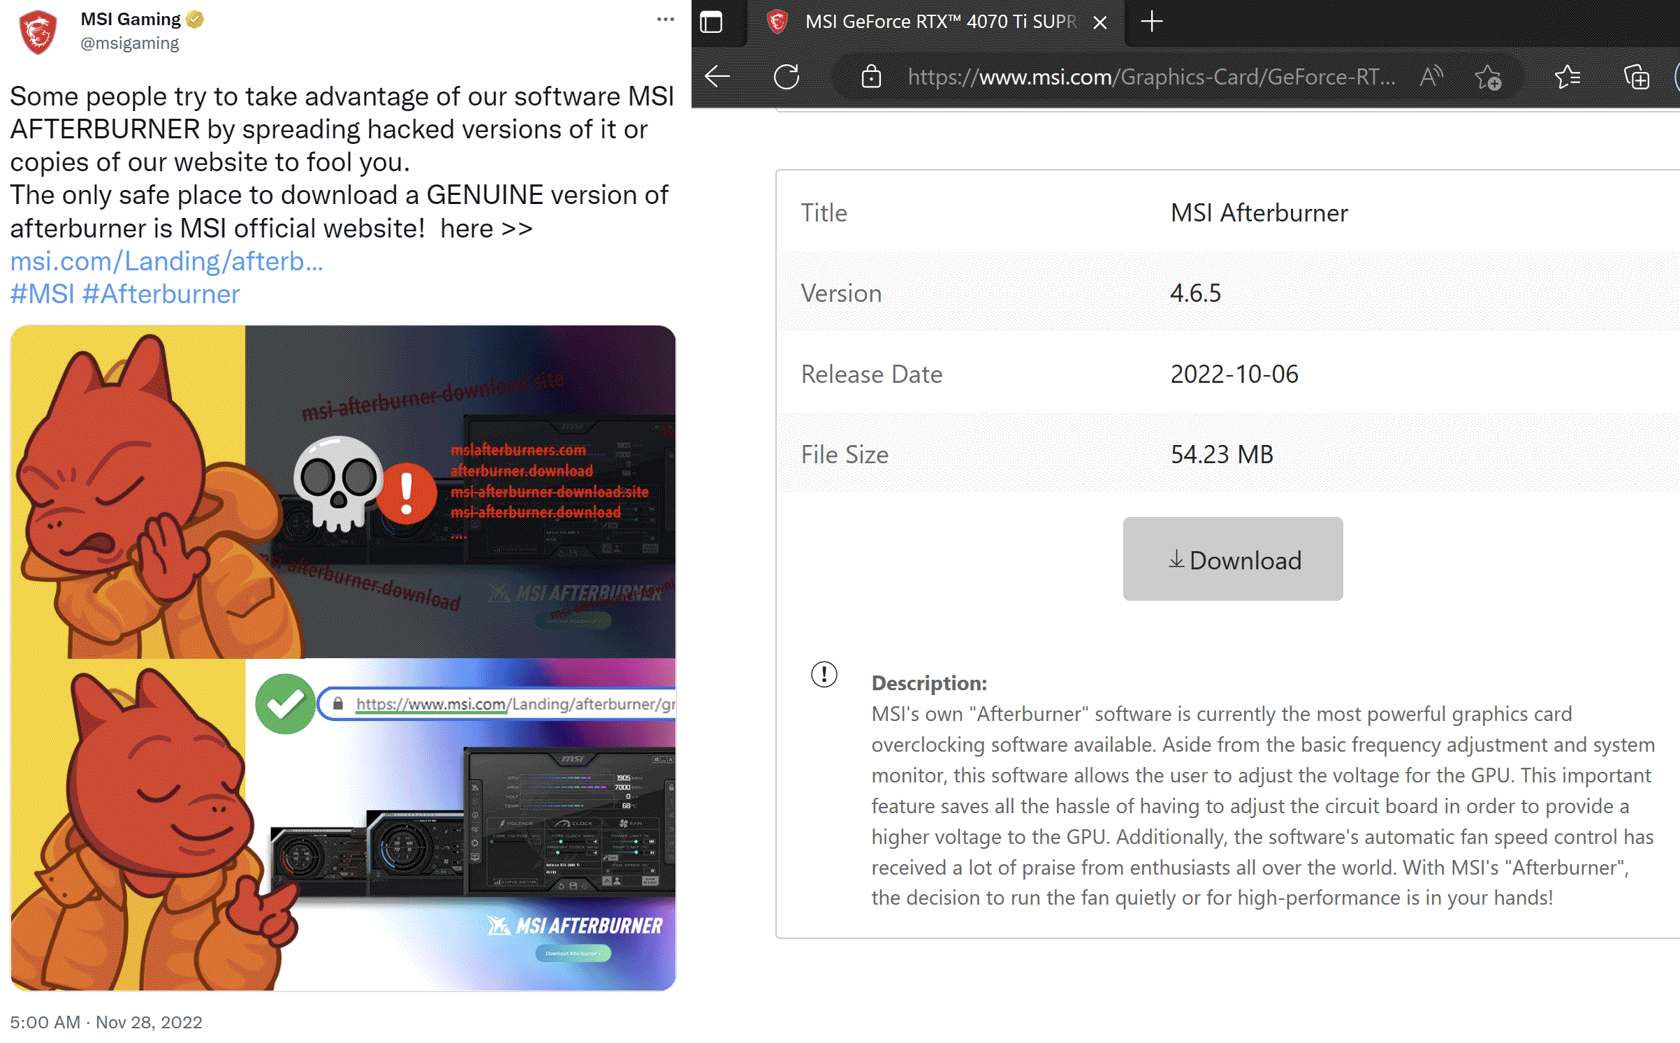
Task: Click the tweet timestamp 5:00 AM Nov 28, 2022
Action: 106,1022
